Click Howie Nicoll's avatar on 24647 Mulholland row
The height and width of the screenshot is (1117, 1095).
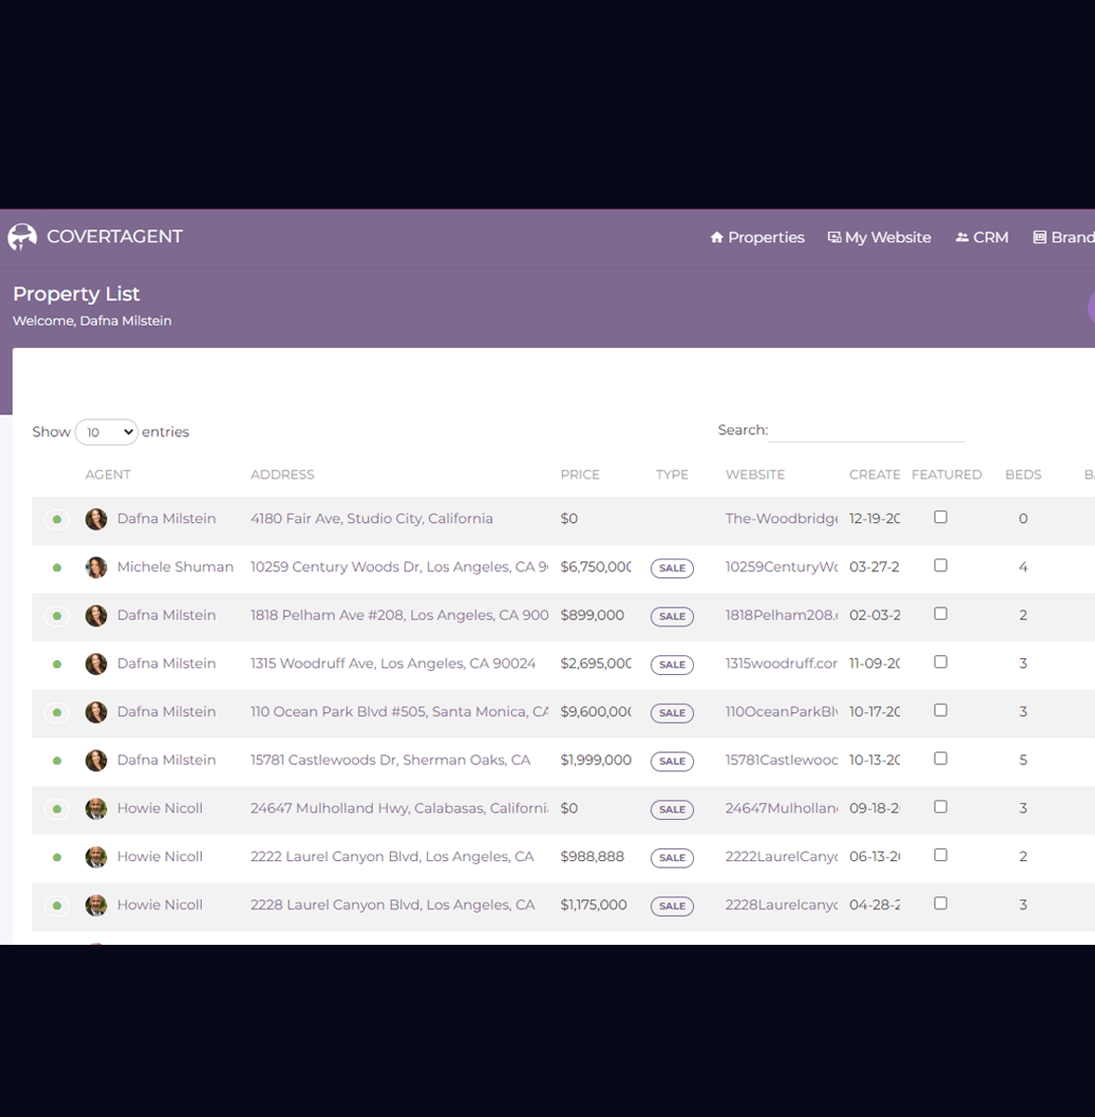[x=96, y=809]
